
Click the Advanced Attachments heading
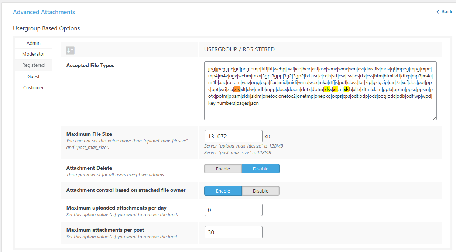pyautogui.click(x=44, y=12)
